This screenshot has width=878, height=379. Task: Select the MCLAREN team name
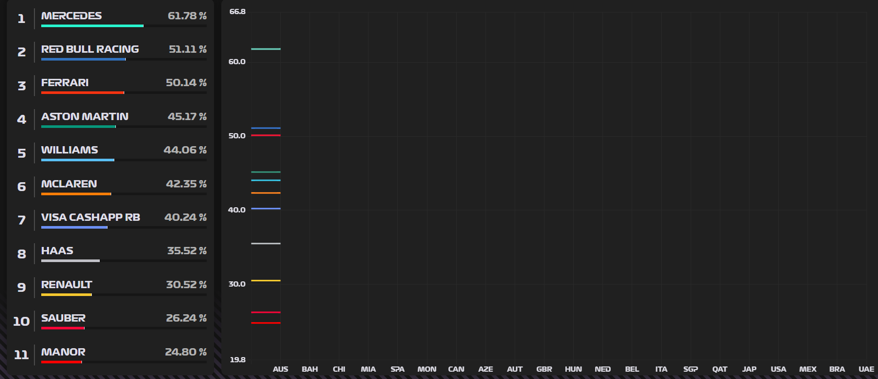[x=69, y=184]
